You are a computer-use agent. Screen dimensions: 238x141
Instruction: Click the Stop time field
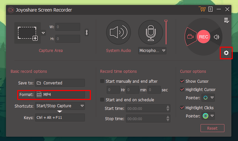(148, 118)
